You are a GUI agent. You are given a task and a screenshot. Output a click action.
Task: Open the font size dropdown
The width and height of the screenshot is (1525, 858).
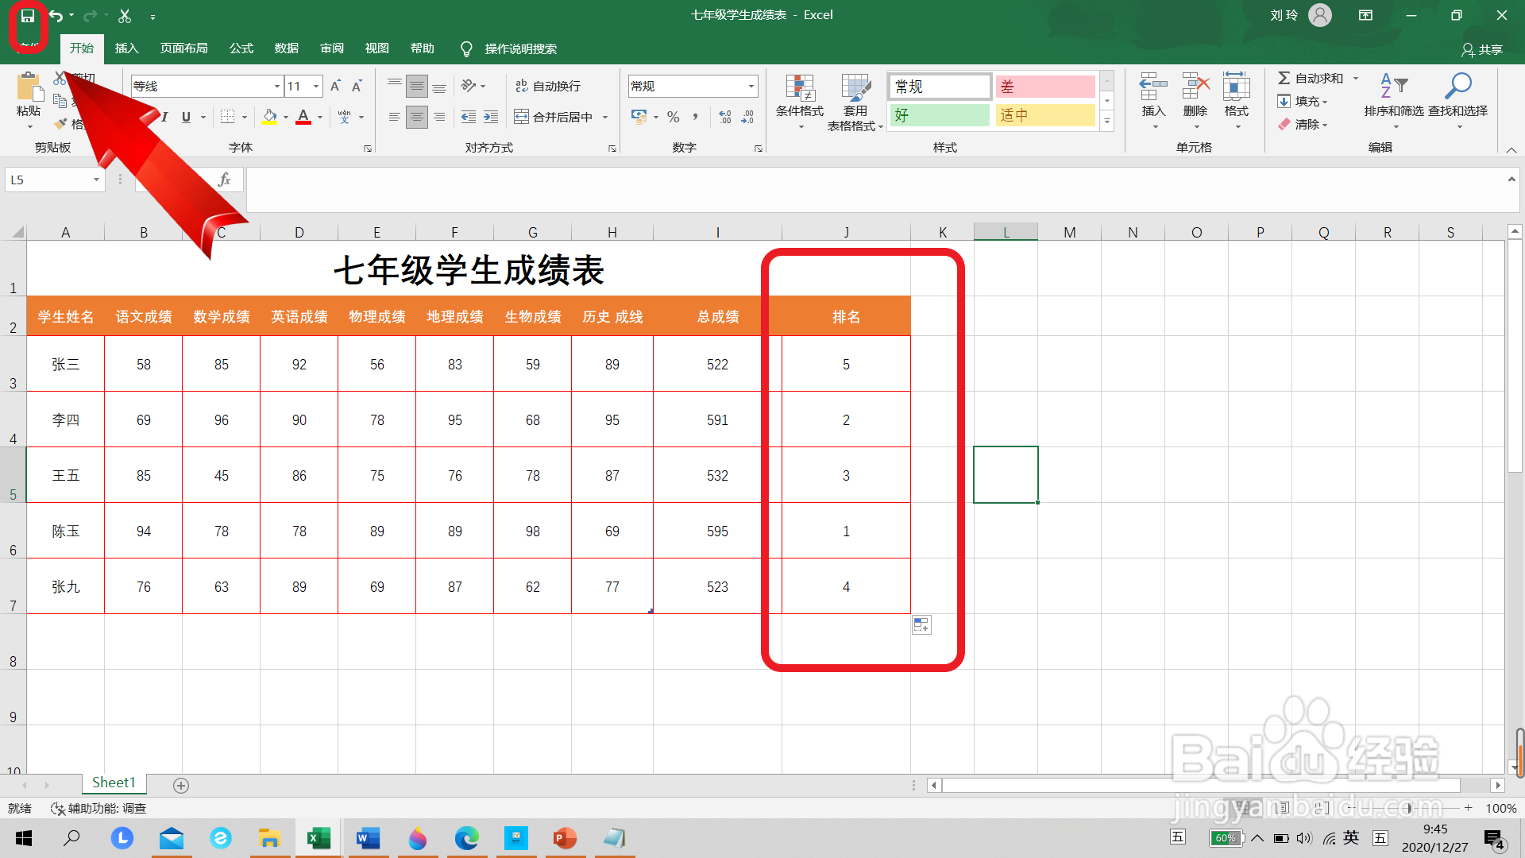pos(316,86)
